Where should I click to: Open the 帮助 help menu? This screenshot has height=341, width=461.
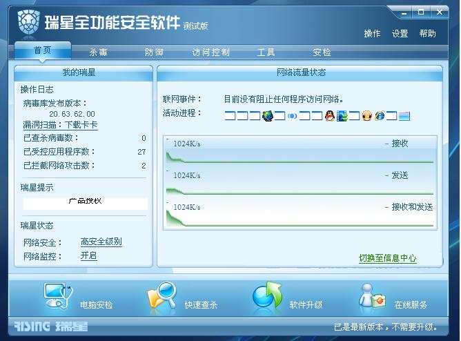pyautogui.click(x=427, y=34)
